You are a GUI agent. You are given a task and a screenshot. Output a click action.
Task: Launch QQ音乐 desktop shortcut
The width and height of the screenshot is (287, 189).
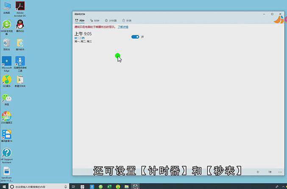[7, 81]
